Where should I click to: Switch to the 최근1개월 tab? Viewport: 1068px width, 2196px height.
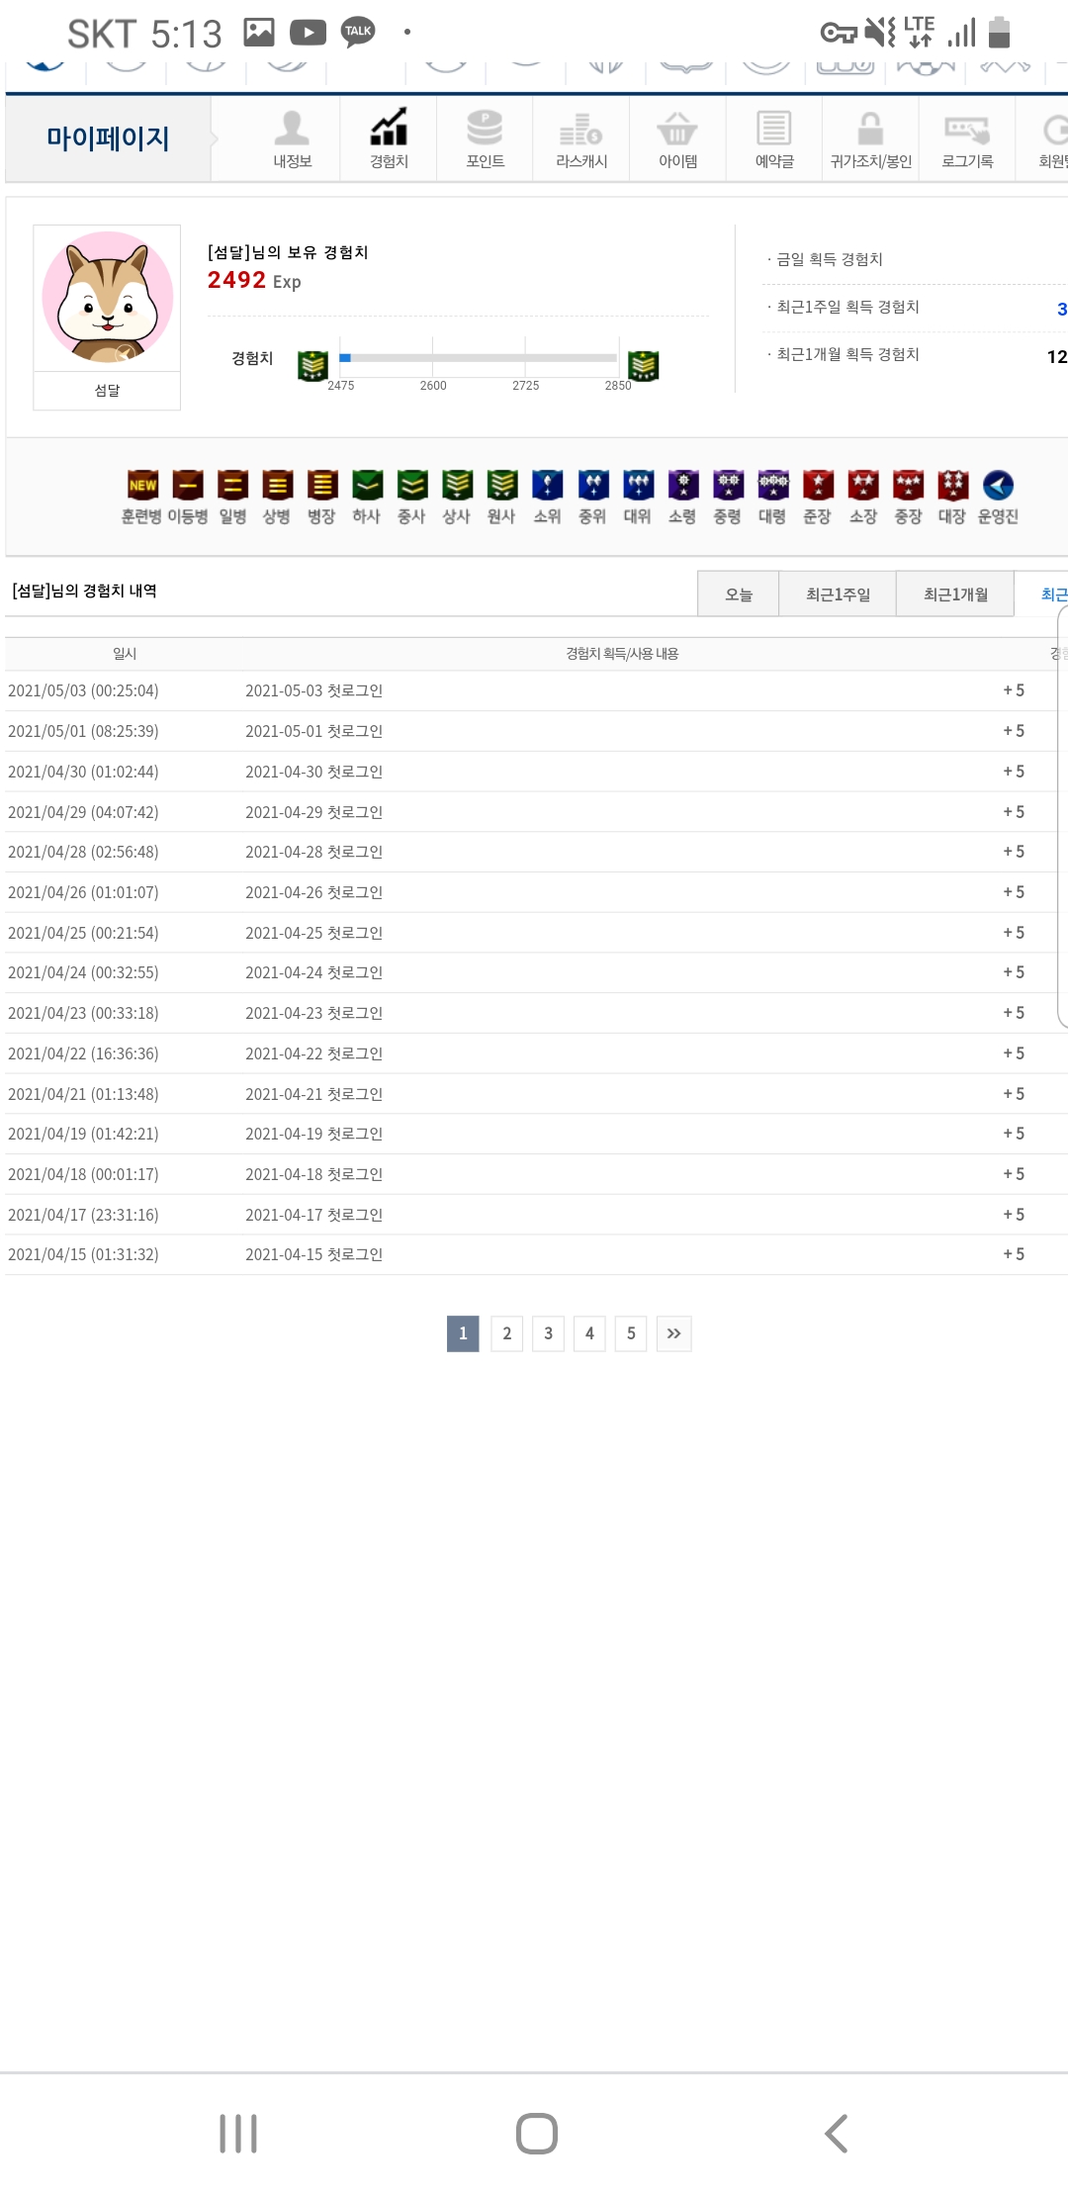coord(954,595)
